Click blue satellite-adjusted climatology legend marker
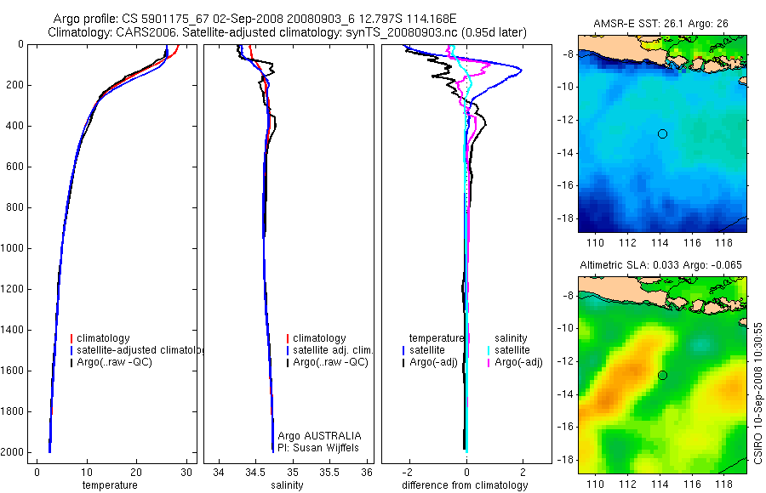The image size is (766, 493). (71, 350)
